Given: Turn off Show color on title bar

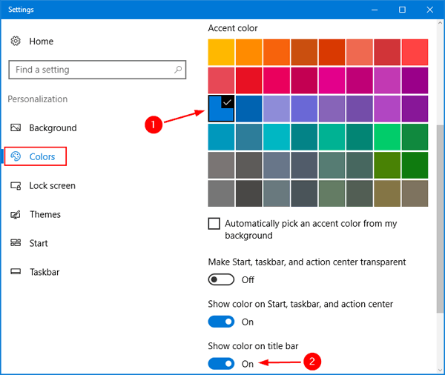Looking at the screenshot, I should pos(221,364).
